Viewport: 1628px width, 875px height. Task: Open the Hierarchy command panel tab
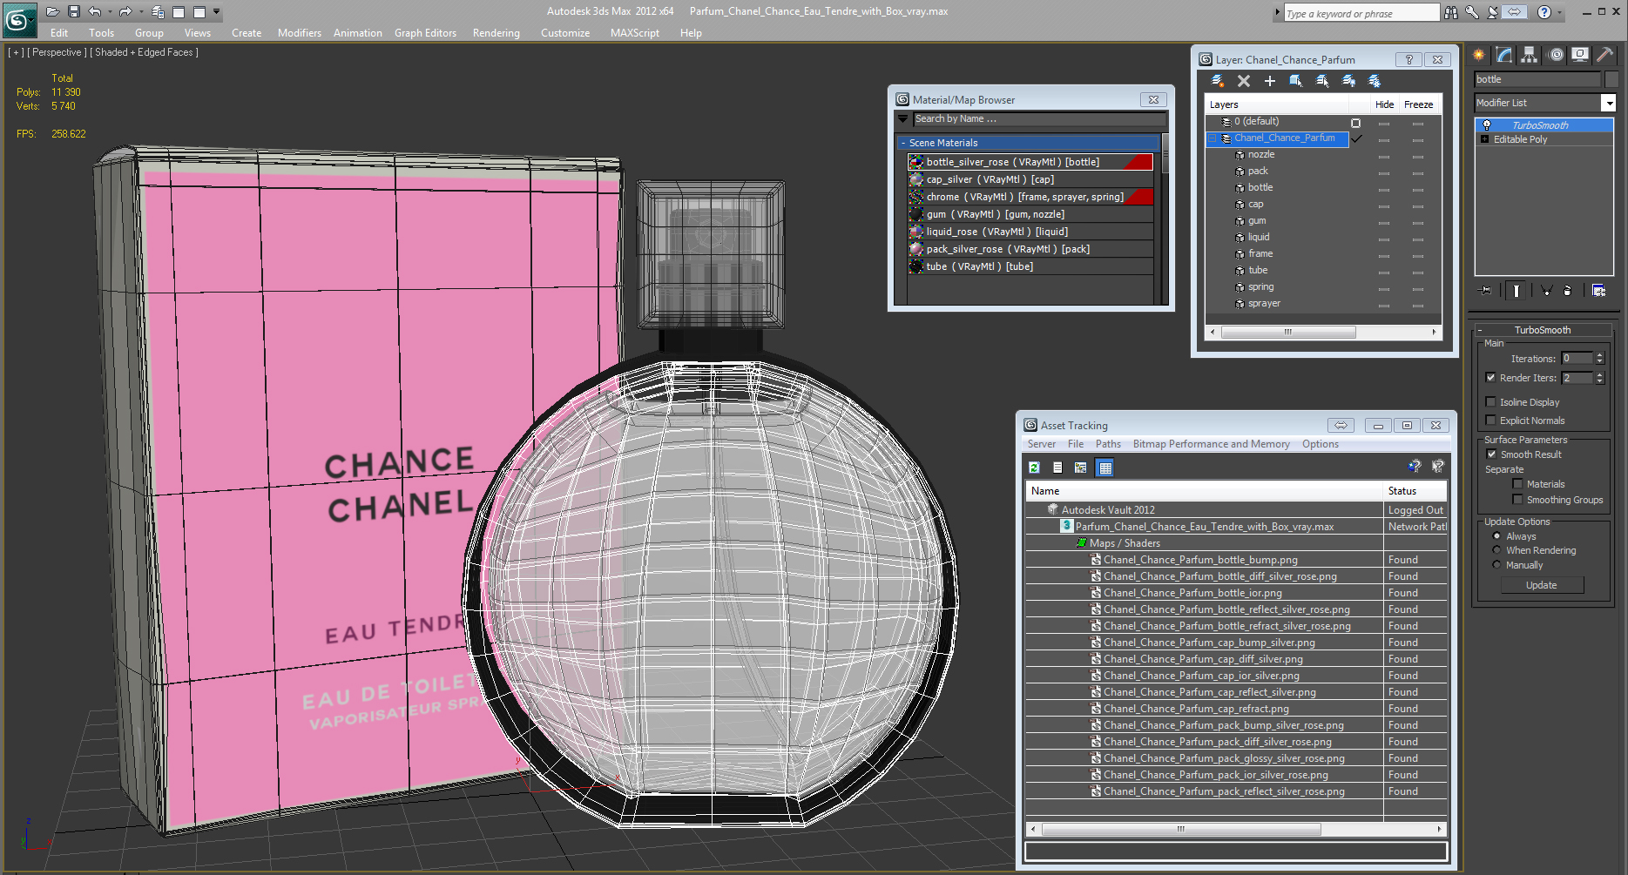1530,55
